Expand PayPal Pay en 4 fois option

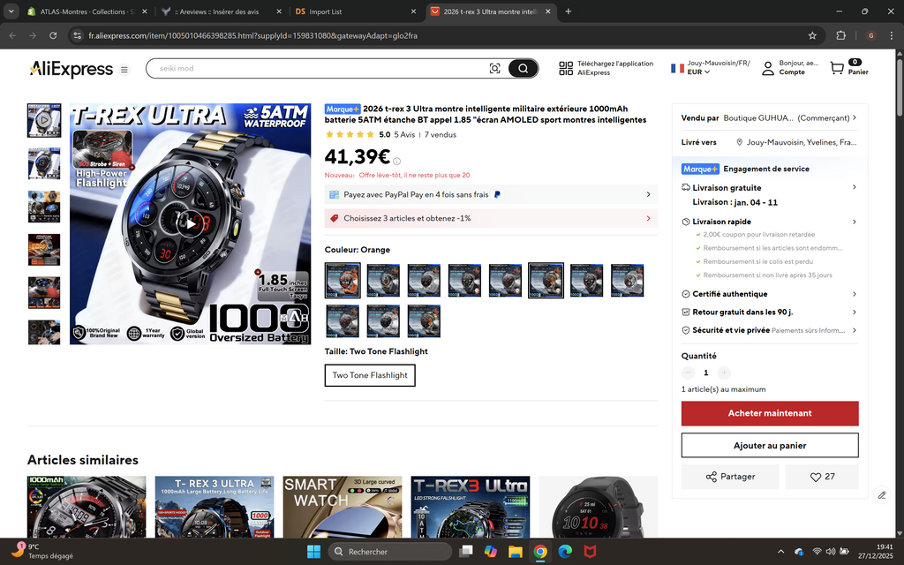(491, 195)
